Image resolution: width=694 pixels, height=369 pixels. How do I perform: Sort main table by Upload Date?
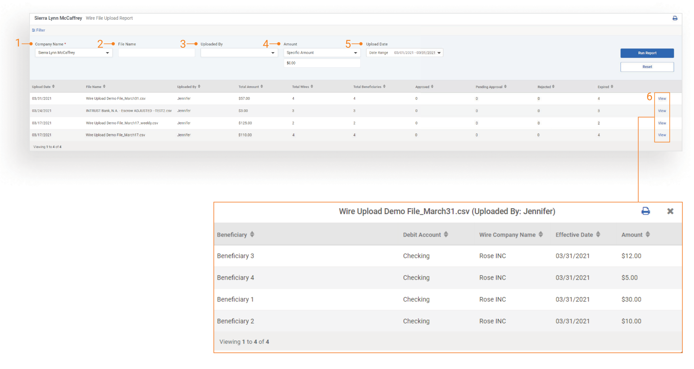(x=43, y=87)
